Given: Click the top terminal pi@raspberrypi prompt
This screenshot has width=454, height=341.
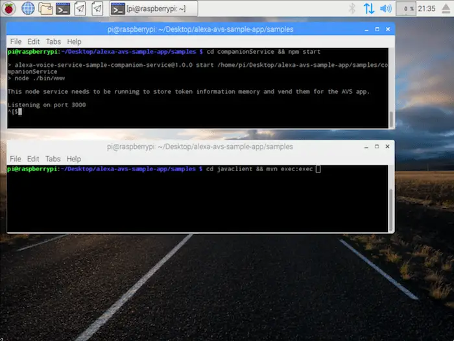Looking at the screenshot, I should coord(105,52).
